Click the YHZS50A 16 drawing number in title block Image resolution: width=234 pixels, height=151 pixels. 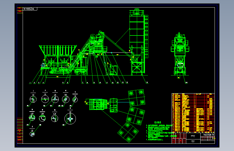208,135
